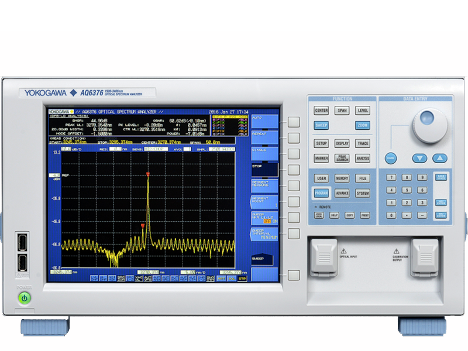
Task: Toggle UNDO/LOCAL key under REMOTE
Action: point(319,215)
